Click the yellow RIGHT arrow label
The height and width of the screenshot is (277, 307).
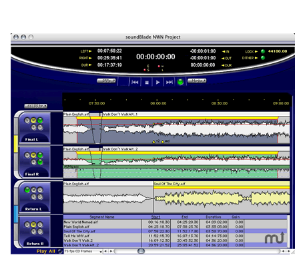(85, 58)
